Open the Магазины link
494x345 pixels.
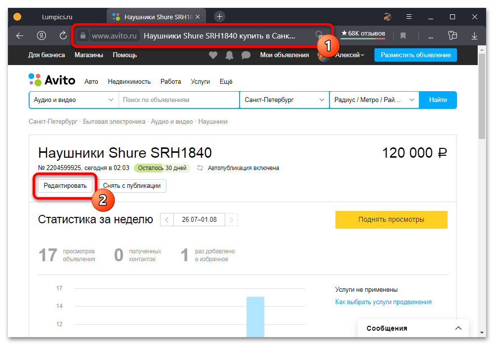[x=89, y=55]
